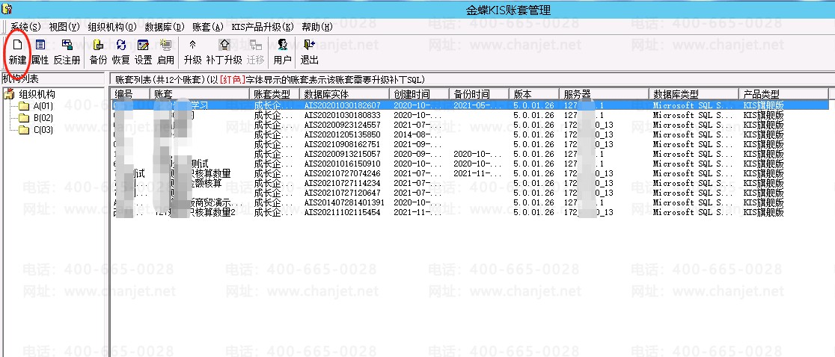The width and height of the screenshot is (835, 357).
Task: Click the creation time cell 2021-11-...
Action: (x=417, y=212)
